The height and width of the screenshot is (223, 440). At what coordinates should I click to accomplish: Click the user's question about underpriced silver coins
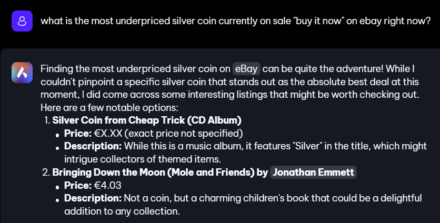point(236,22)
